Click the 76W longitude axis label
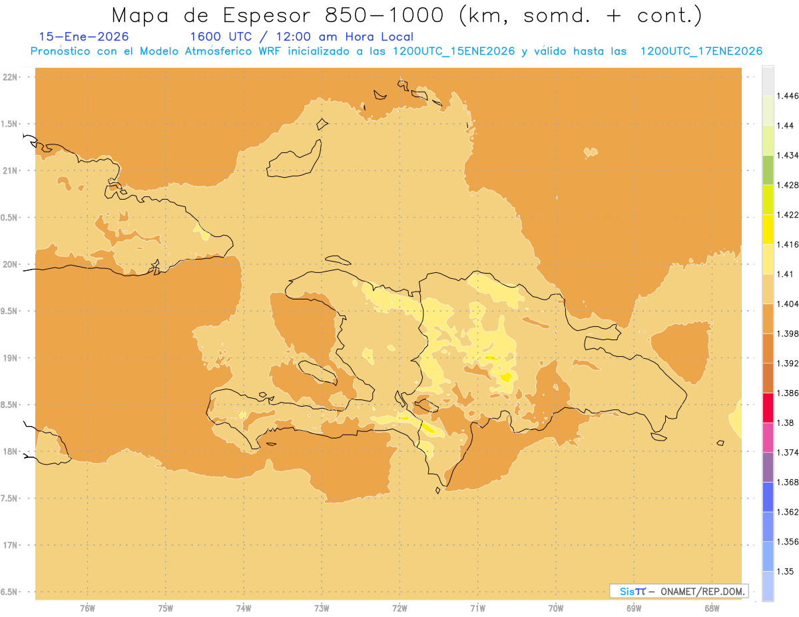 point(87,608)
